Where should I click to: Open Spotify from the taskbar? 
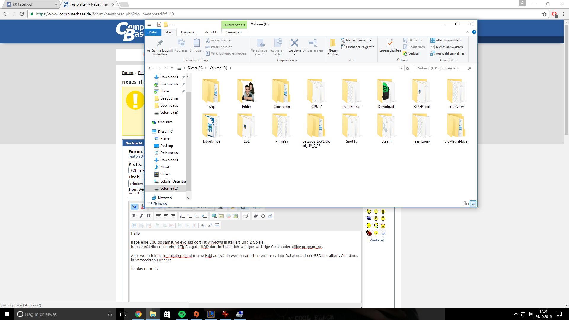point(182,314)
